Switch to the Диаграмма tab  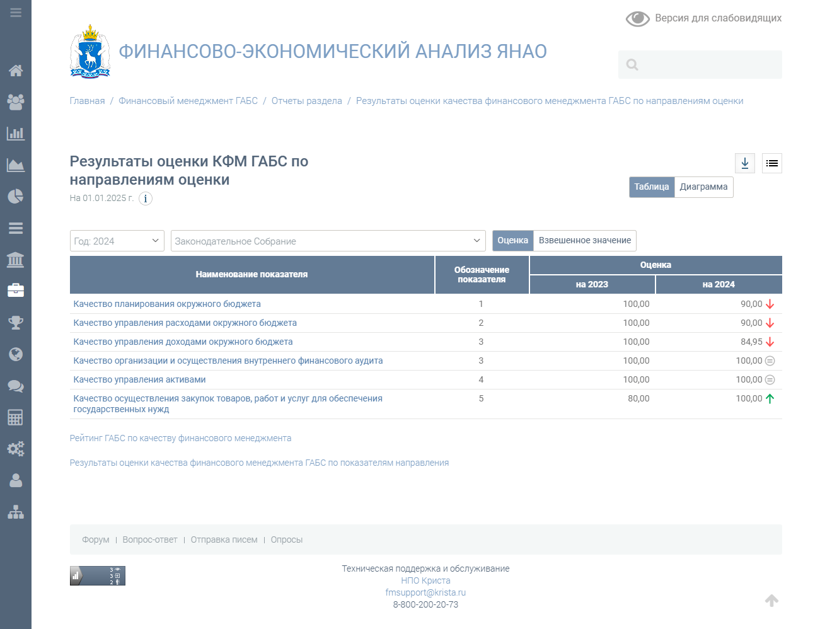click(x=703, y=187)
